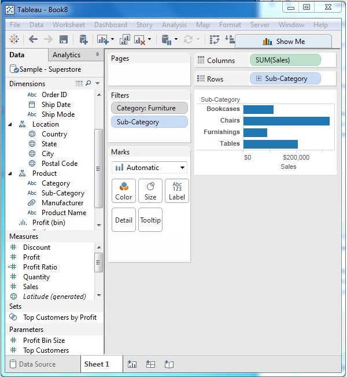Viewport: 347px width, 377px height.
Task: Expand the Sub-Category pill in Rows
Action: pyautogui.click(x=258, y=79)
